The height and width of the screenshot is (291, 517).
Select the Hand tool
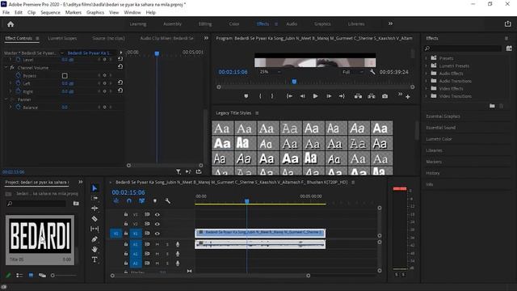95,249
